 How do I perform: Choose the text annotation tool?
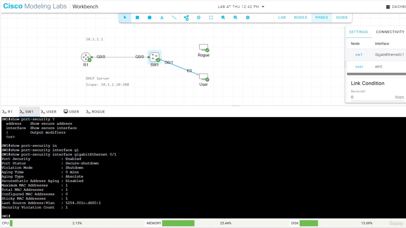[x=162, y=17]
